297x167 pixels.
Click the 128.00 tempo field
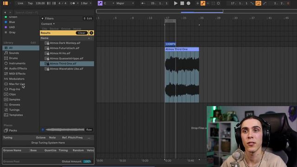pyautogui.click(x=40, y=3)
